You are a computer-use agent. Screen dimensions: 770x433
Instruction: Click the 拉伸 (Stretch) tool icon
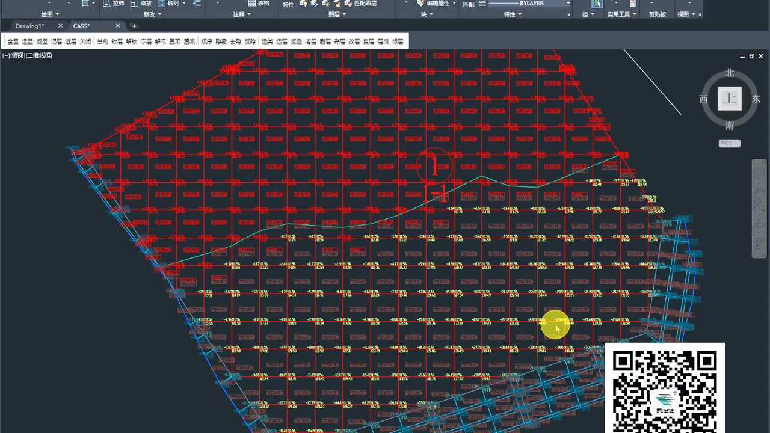pos(106,4)
